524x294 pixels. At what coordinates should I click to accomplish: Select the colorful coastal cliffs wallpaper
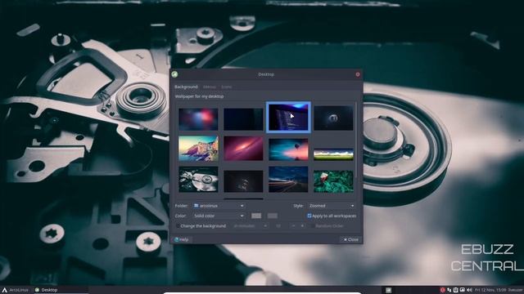point(198,149)
